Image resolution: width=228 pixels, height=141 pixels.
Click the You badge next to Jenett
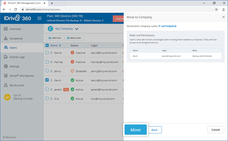(66, 89)
